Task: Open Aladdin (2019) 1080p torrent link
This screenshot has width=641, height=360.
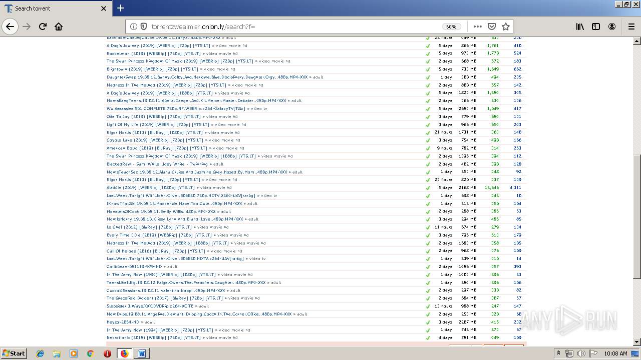Action: [151, 187]
